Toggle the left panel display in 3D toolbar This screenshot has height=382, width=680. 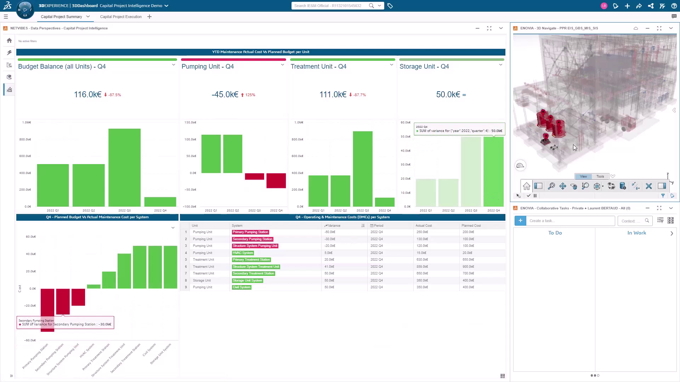538,186
